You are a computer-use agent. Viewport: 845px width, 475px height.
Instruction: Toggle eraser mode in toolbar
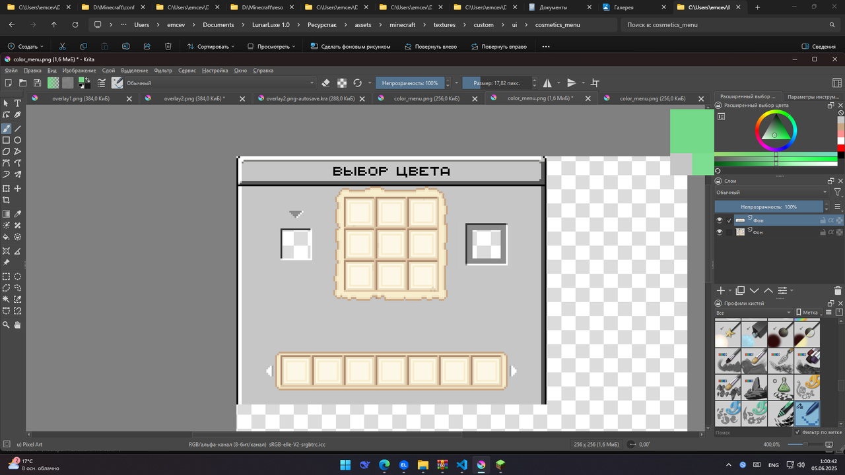(325, 83)
